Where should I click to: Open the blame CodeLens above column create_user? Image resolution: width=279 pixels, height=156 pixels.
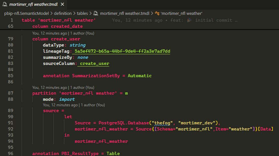pos(49,33)
